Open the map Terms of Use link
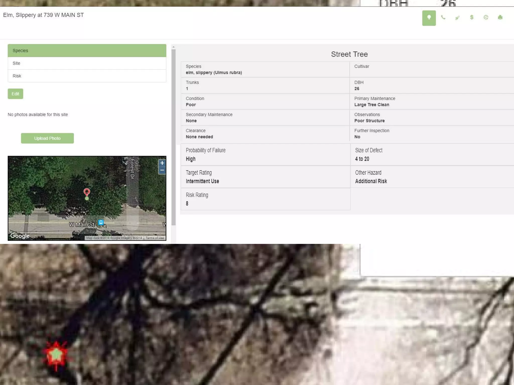 (155, 238)
